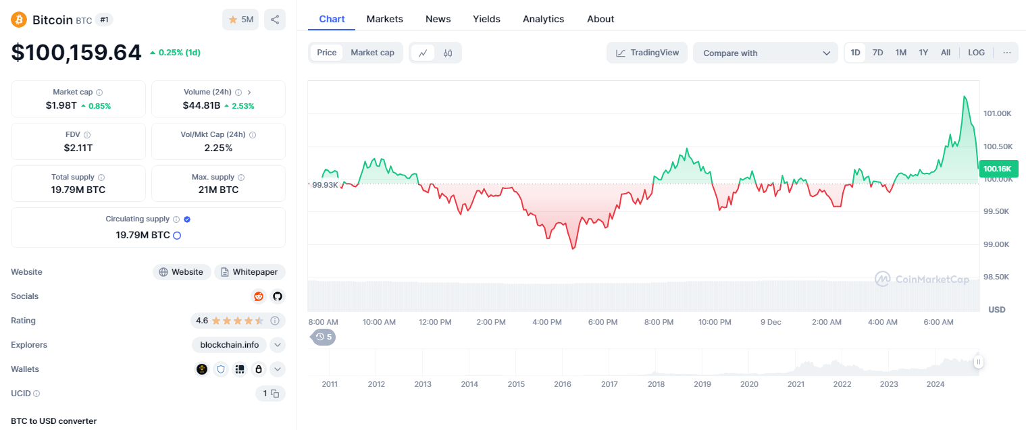Select the line chart view icon
Viewport: 1026px width, 430px height.
point(423,53)
